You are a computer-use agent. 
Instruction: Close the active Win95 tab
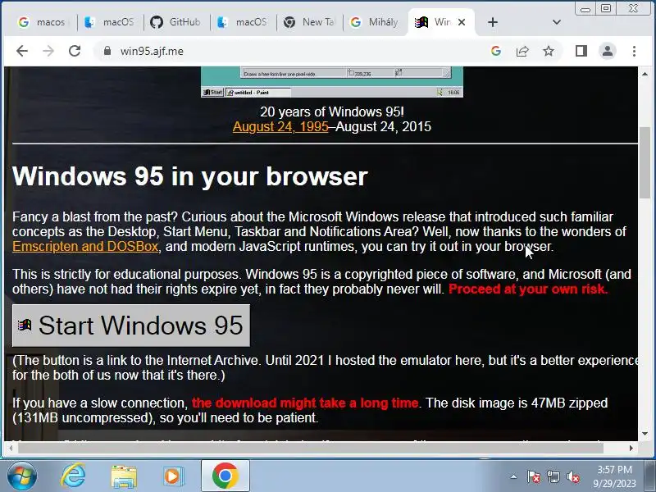pyautogui.click(x=462, y=22)
